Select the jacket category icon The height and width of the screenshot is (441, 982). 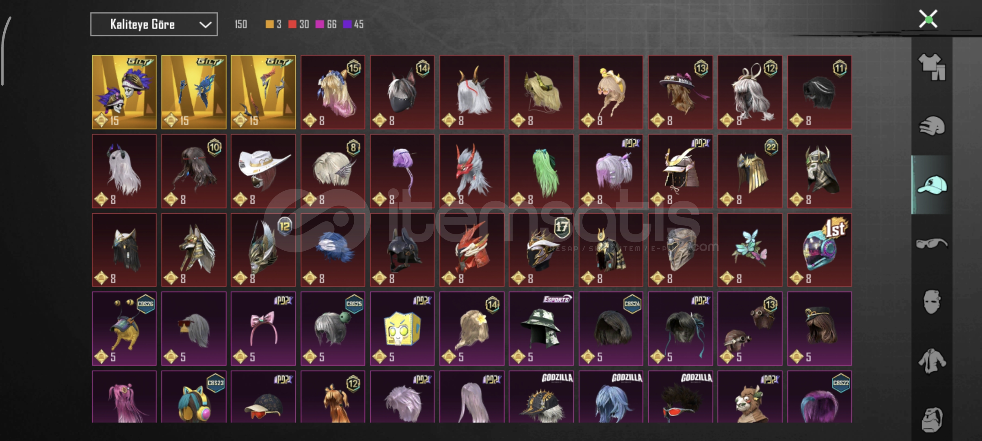pos(932,361)
